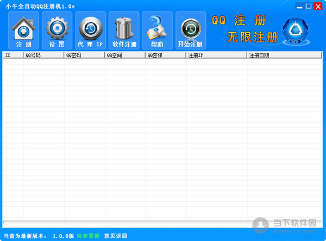326x241 pixels.
Task: Open the 注册 home icon
Action: tap(23, 30)
